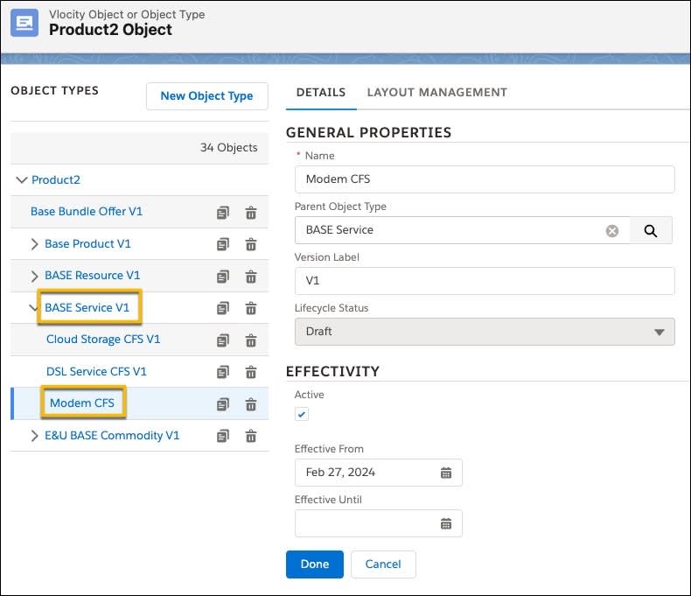Screen dimensions: 691x596
Task: Focus the Name input field
Action: coord(485,179)
